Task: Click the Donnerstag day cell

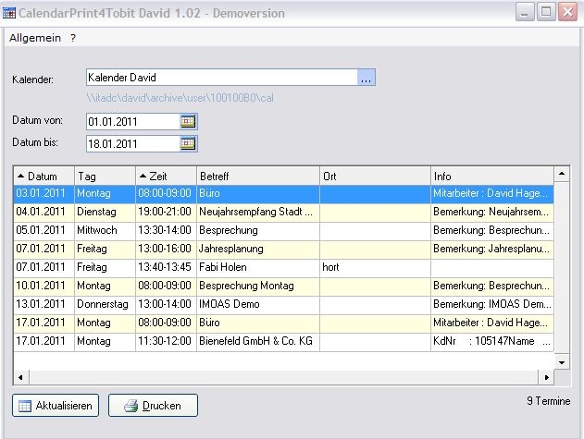Action: 105,304
